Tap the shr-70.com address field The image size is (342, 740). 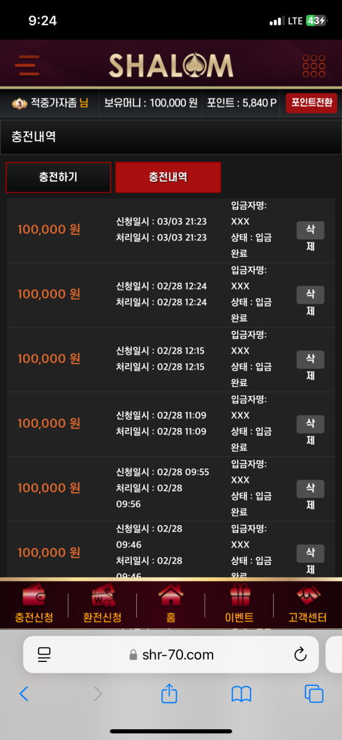coord(171,655)
